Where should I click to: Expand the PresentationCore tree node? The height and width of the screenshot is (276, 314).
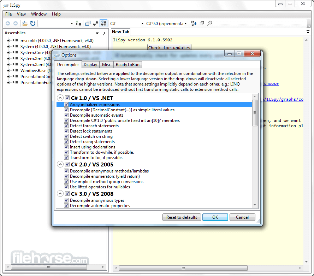point(8,77)
